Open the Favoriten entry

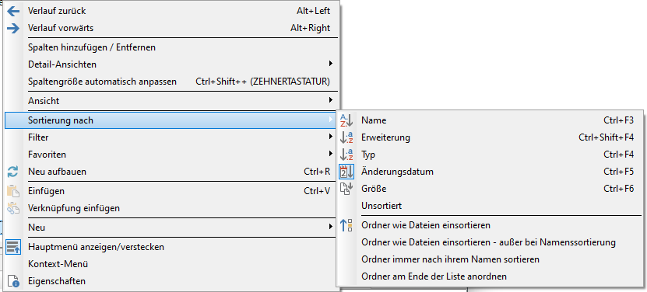[x=171, y=155]
